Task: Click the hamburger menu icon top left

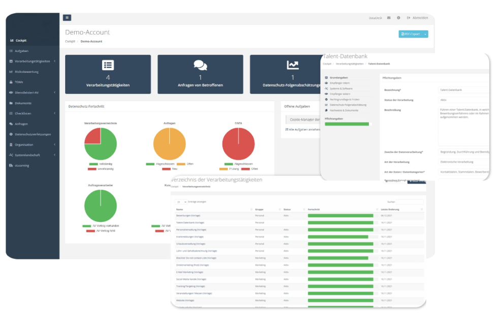Action: (x=66, y=17)
